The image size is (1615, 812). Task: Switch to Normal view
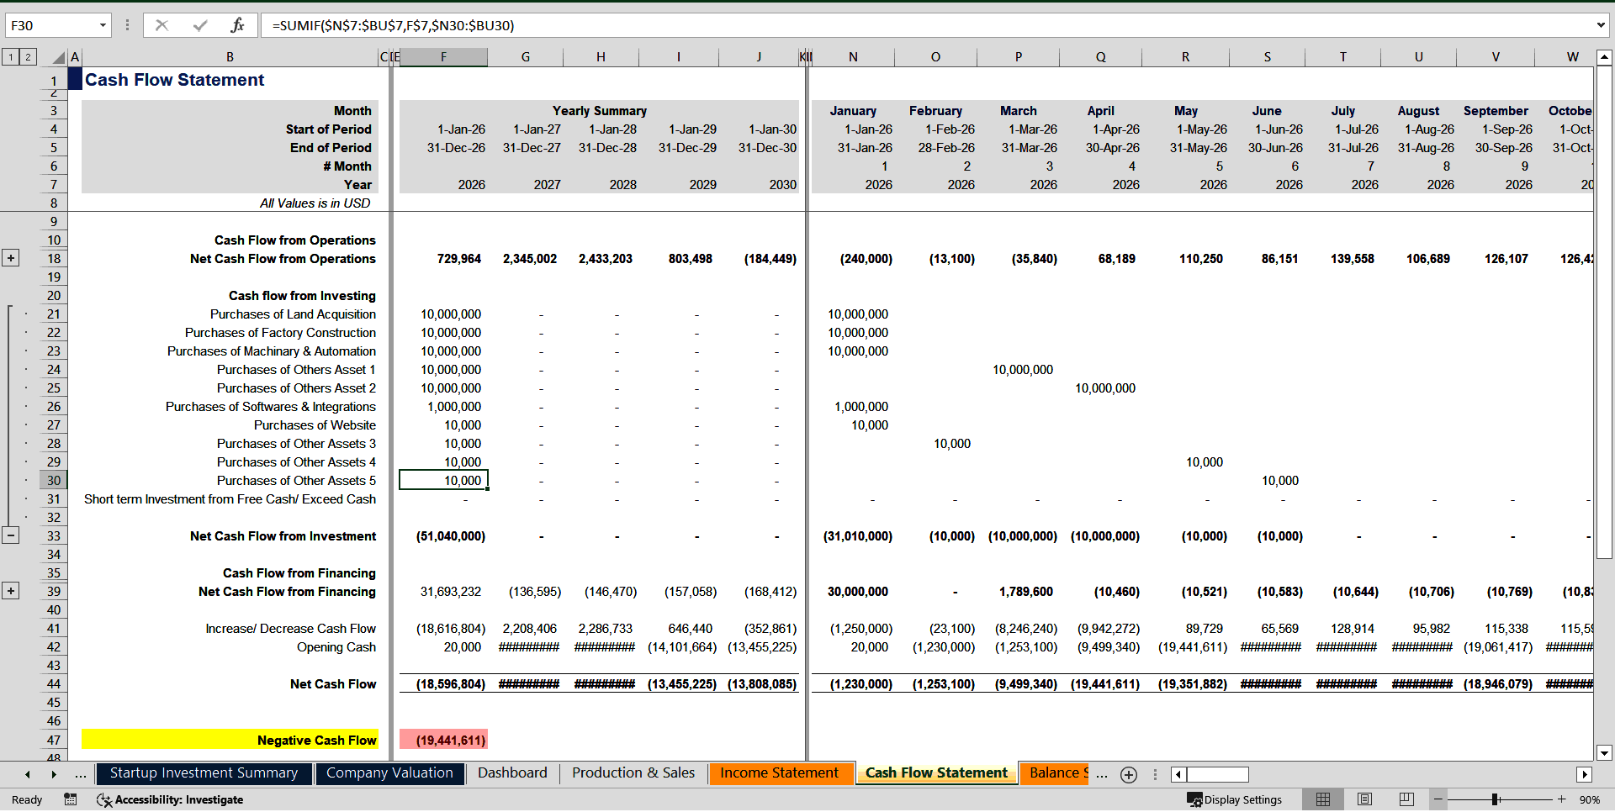click(x=1323, y=799)
